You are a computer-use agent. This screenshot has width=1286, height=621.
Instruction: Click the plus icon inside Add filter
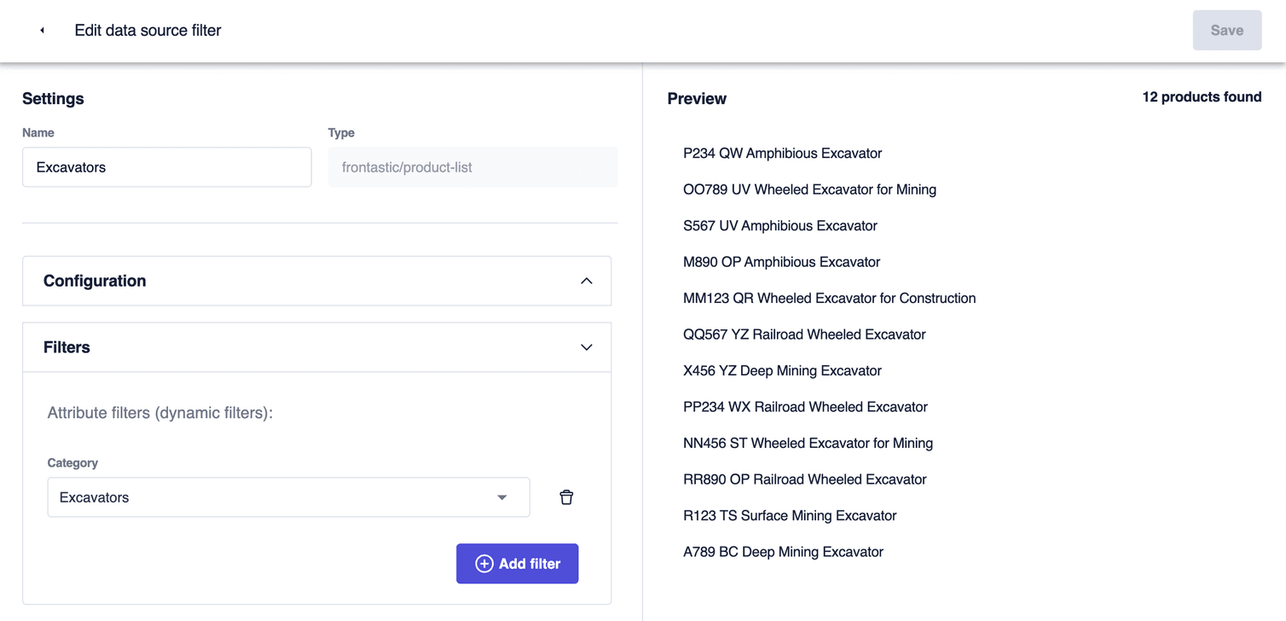tap(484, 563)
